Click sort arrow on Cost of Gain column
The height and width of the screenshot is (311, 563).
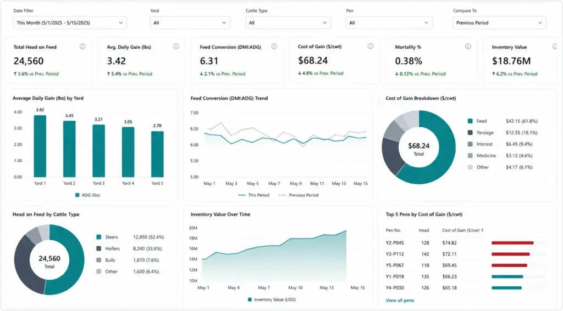(x=482, y=230)
